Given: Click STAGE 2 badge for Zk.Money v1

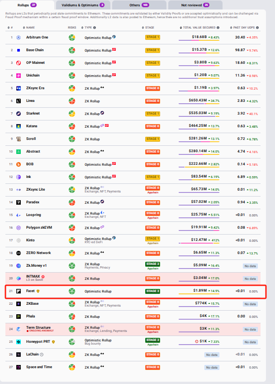Looking at the screenshot, I should pyautogui.click(x=153, y=264).
